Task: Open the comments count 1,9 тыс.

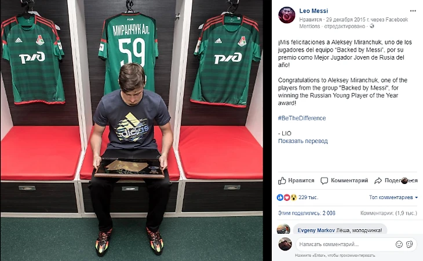Action: (389, 213)
